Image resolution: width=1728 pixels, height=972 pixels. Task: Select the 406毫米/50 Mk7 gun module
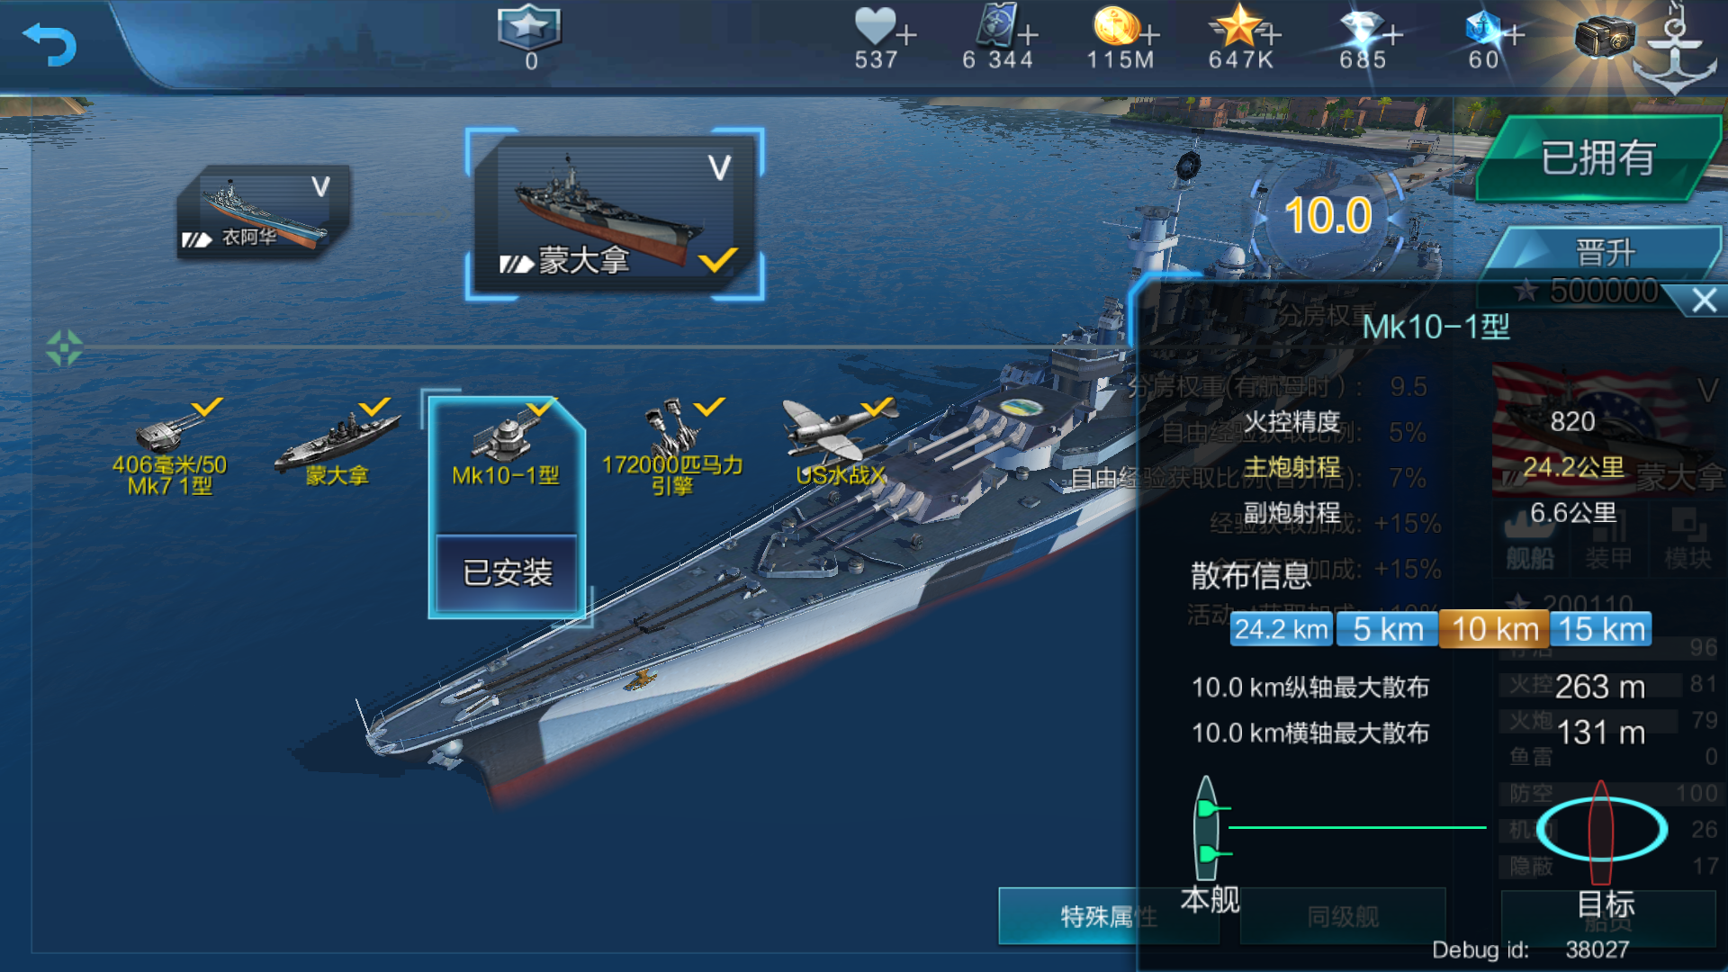pyautogui.click(x=170, y=447)
